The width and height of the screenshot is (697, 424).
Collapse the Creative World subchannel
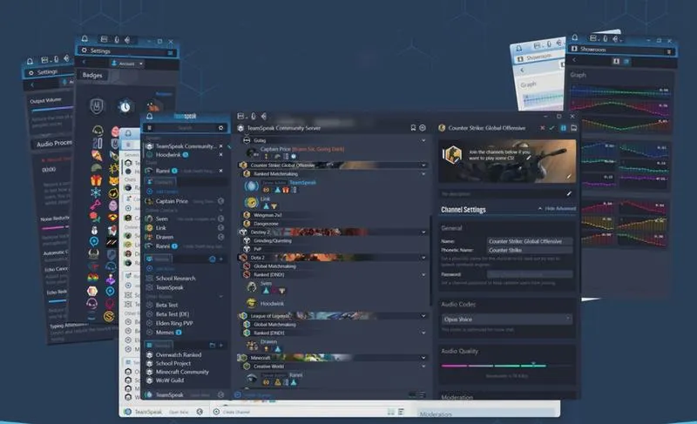(423, 367)
